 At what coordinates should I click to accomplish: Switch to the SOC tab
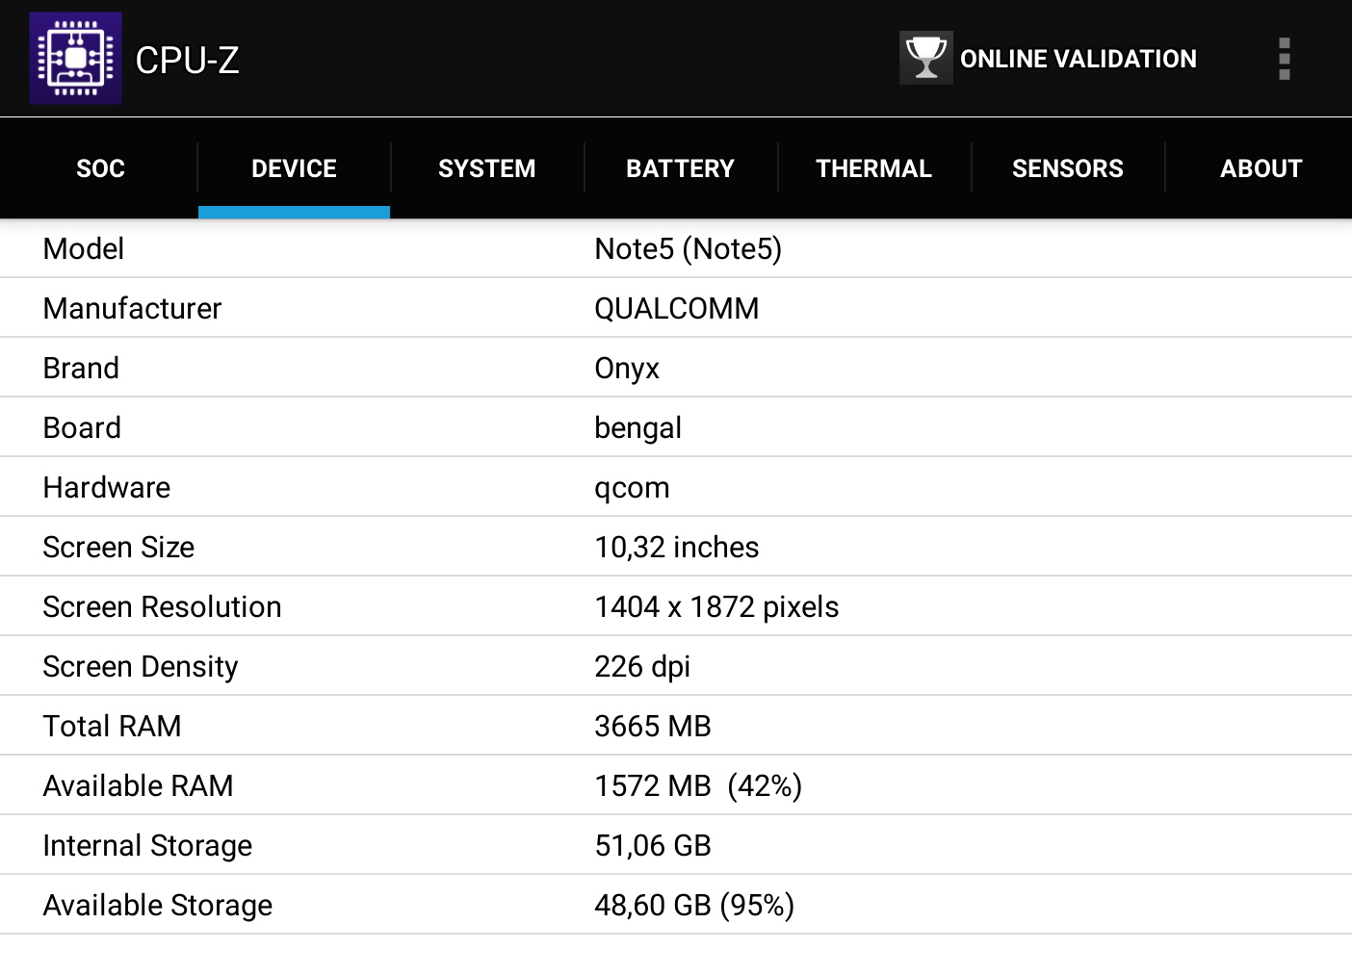coord(100,168)
